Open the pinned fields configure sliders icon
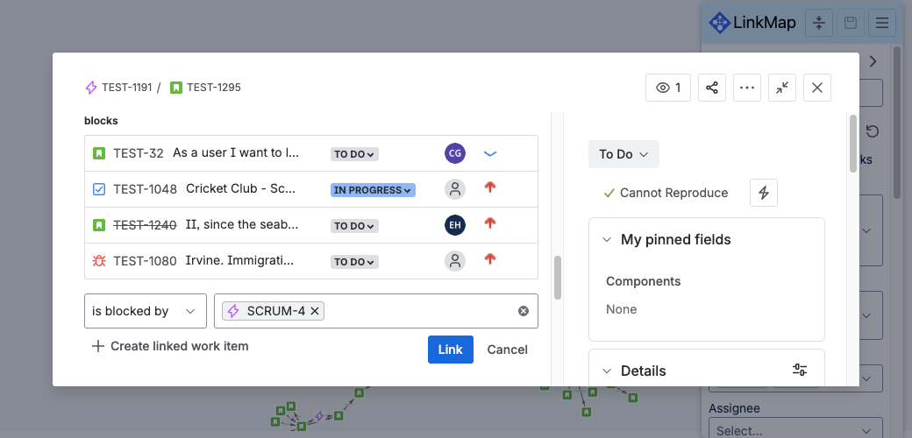The image size is (912, 438). [800, 371]
